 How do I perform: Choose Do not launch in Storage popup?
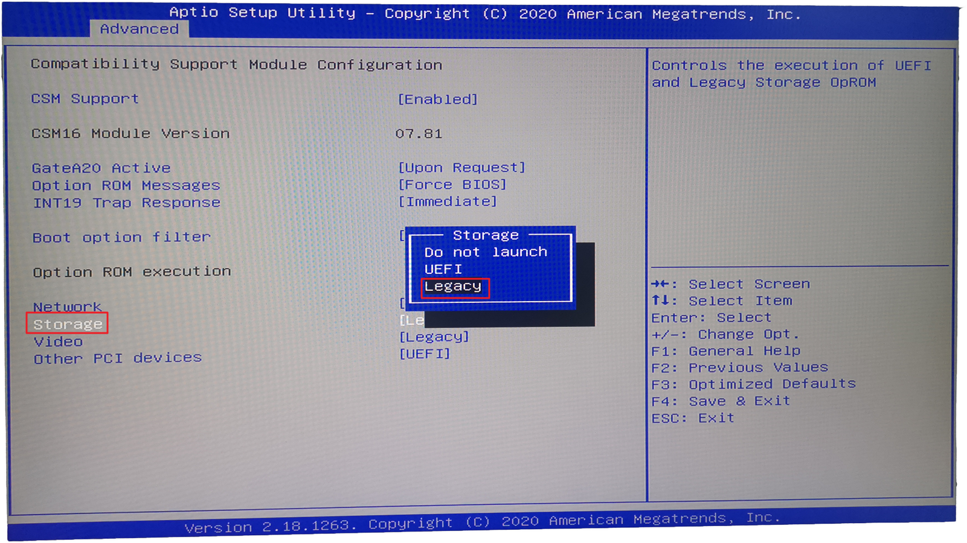[486, 252]
